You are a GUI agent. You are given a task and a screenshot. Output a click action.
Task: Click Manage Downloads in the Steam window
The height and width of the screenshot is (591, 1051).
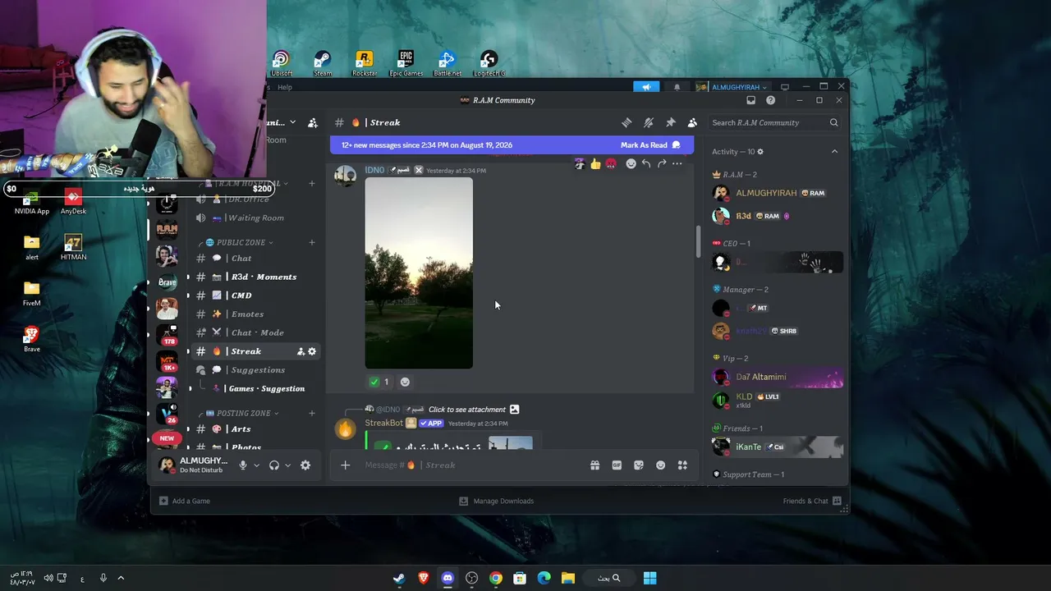tap(497, 502)
